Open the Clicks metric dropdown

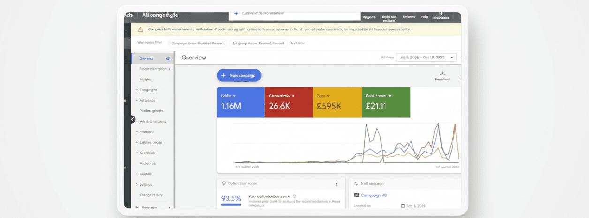coord(234,96)
